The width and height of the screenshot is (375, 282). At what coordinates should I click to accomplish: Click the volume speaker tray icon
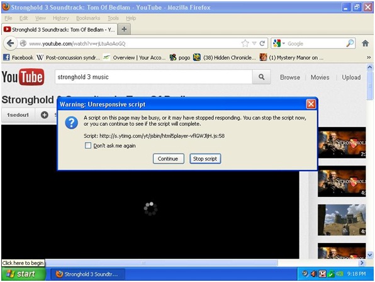313,274
